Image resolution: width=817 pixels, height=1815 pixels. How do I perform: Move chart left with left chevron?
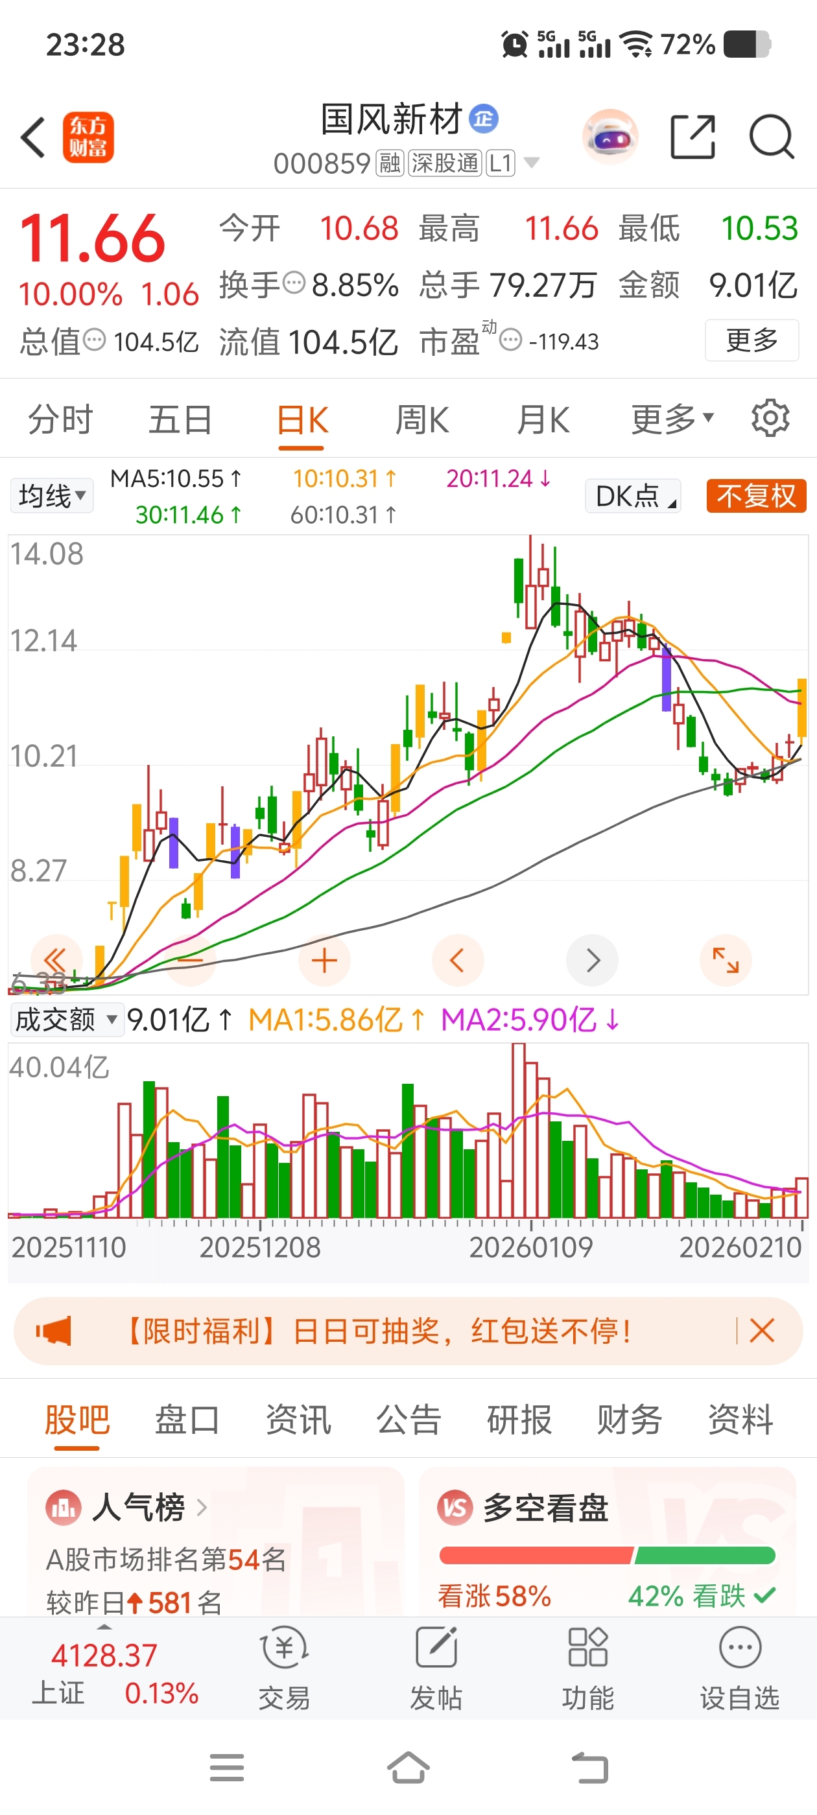[x=458, y=959]
